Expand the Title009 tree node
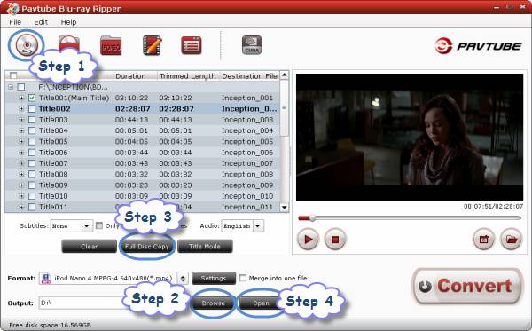The height and width of the screenshot is (331, 532). click(x=21, y=185)
